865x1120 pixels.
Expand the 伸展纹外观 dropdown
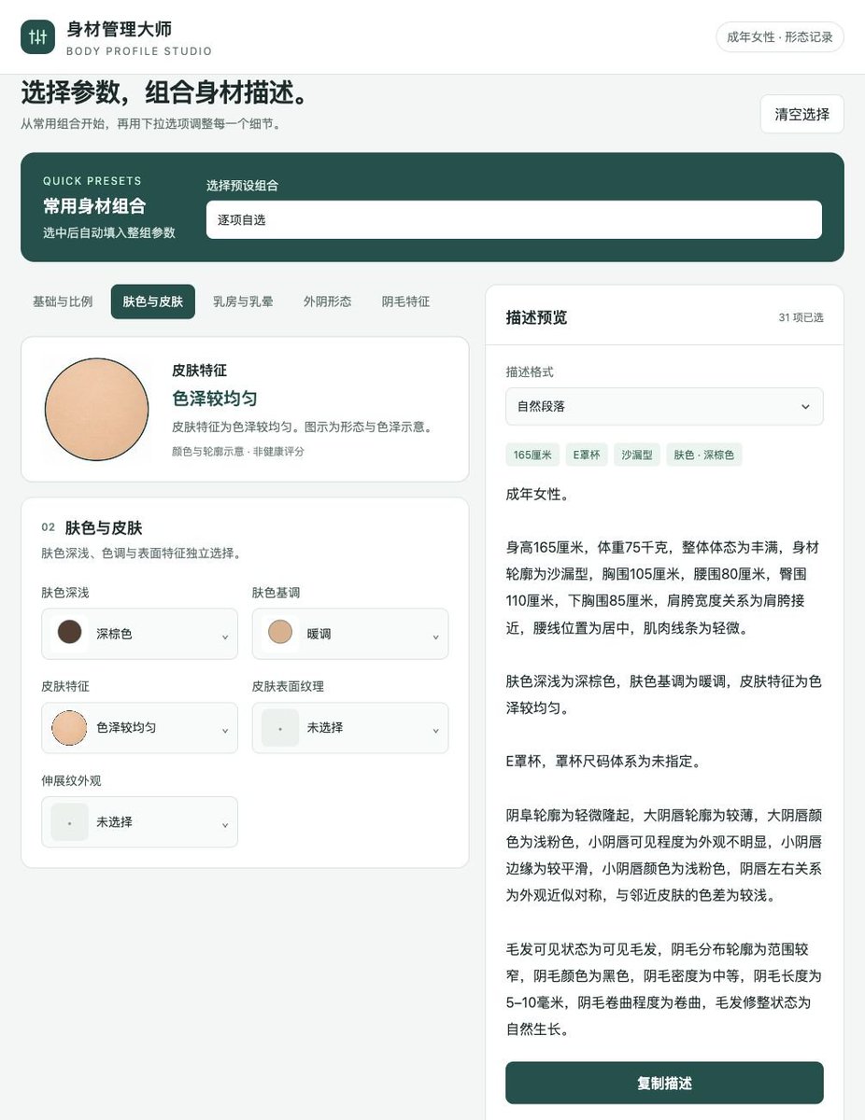(x=139, y=821)
